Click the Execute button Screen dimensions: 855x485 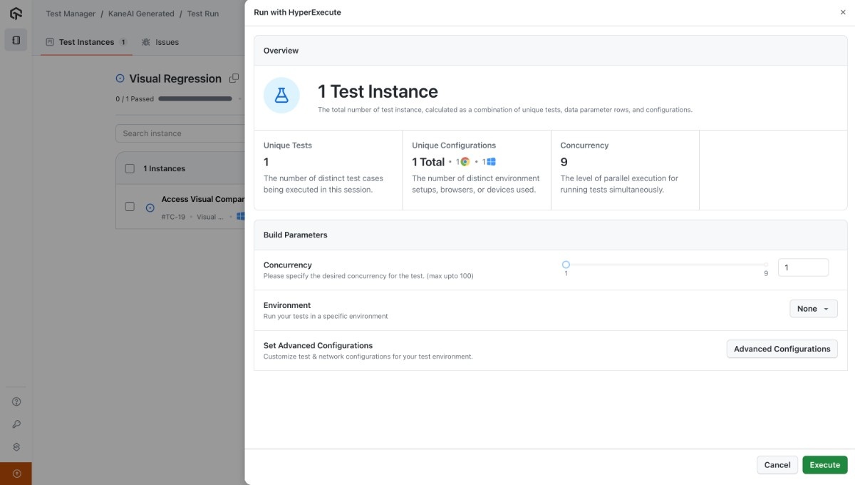click(x=824, y=464)
